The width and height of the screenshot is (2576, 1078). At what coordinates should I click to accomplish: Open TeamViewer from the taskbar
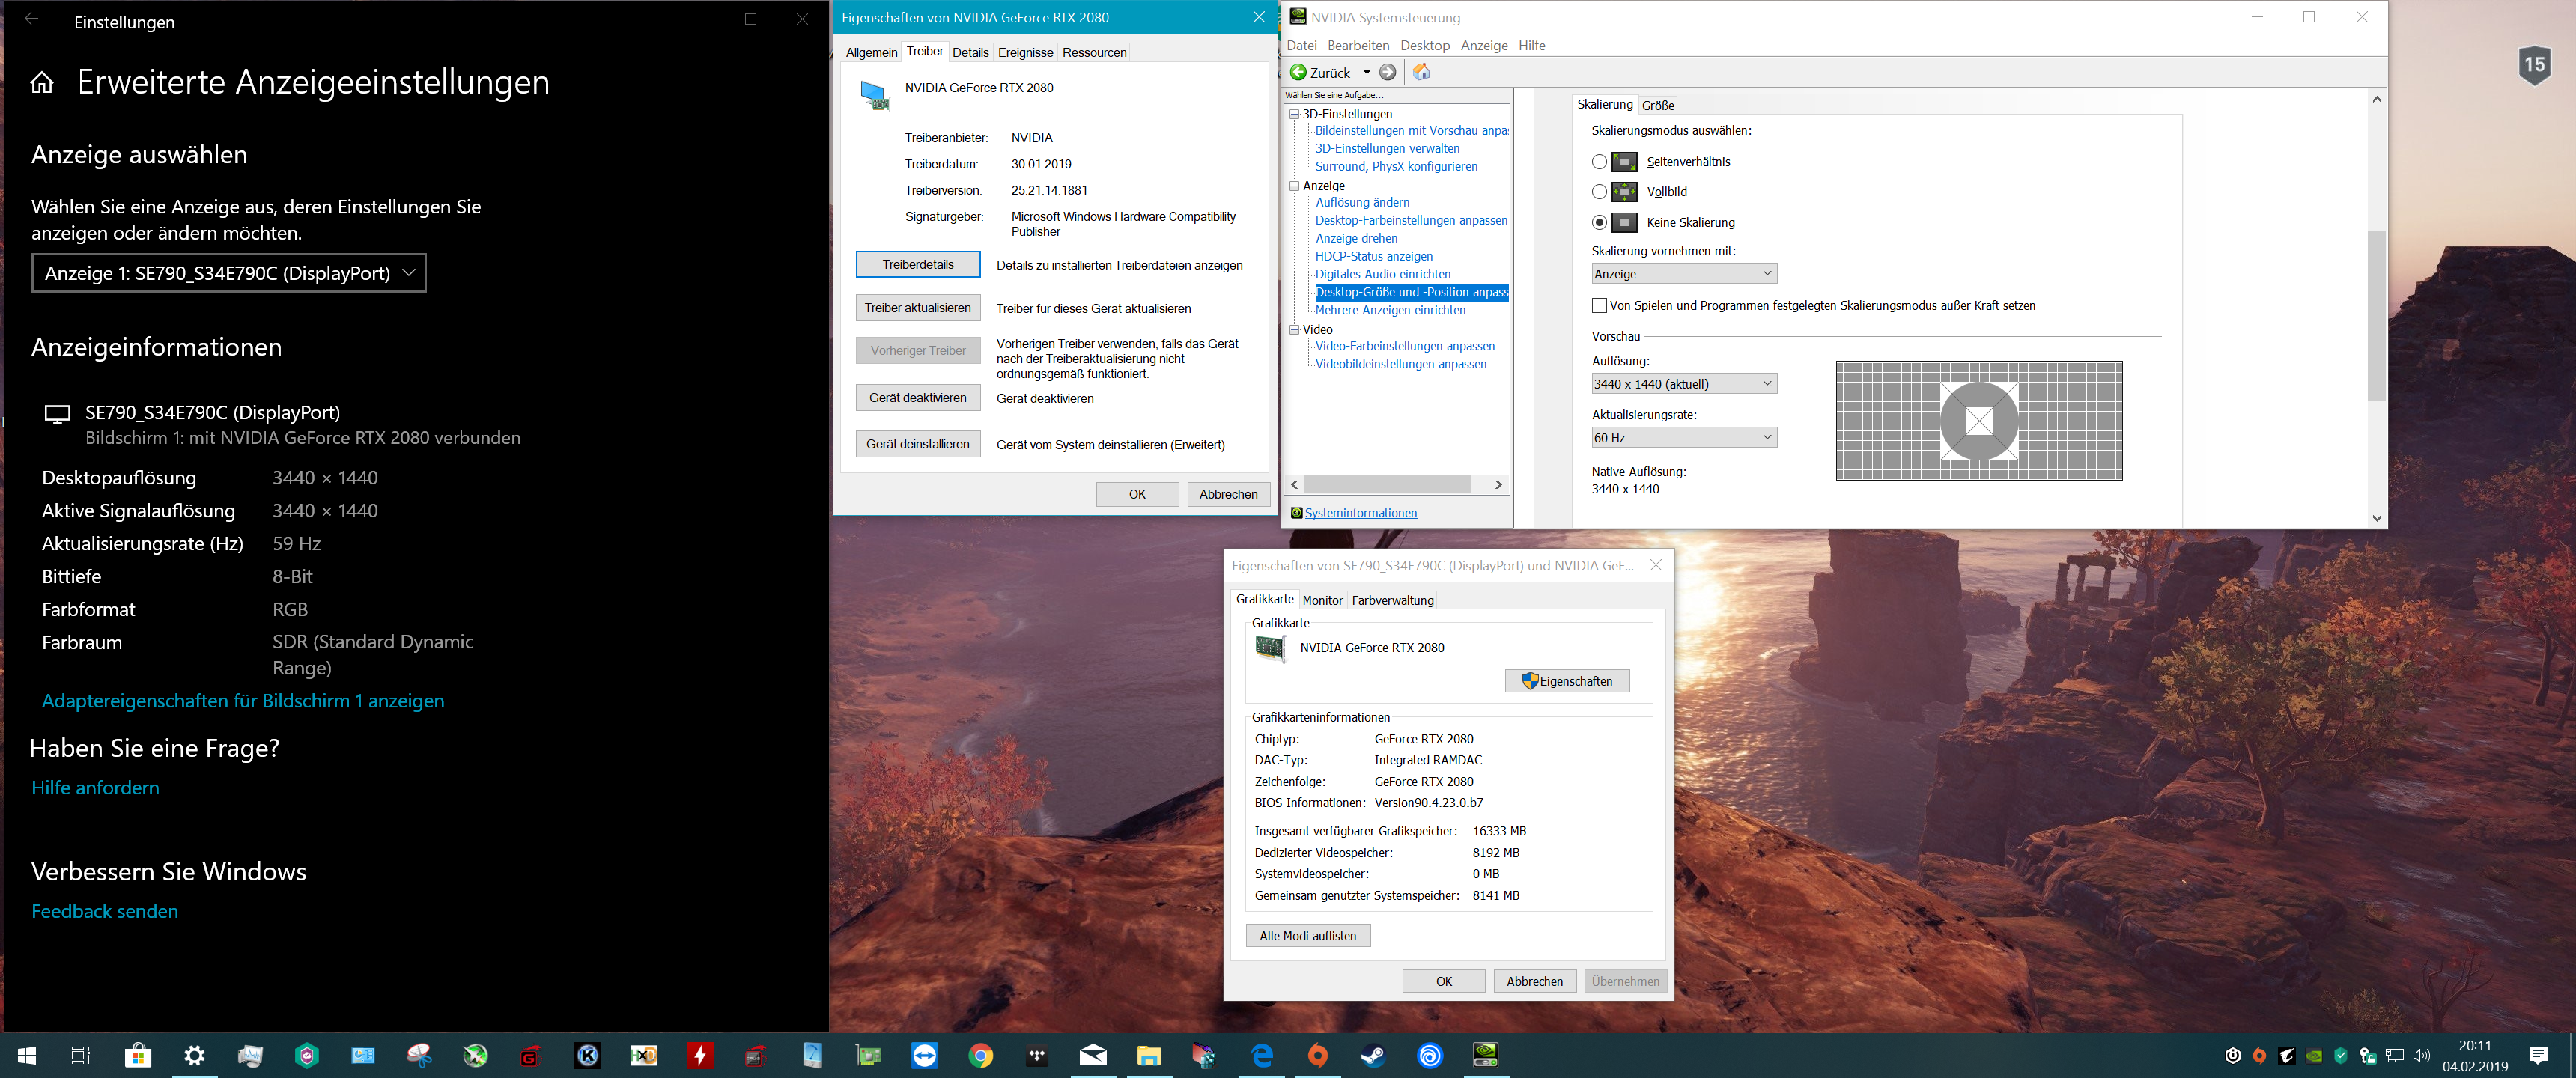click(925, 1055)
